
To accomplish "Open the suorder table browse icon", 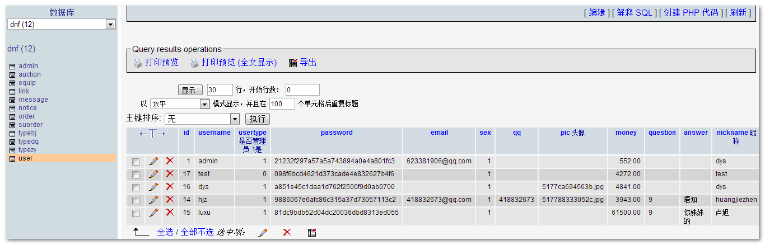I will point(12,125).
